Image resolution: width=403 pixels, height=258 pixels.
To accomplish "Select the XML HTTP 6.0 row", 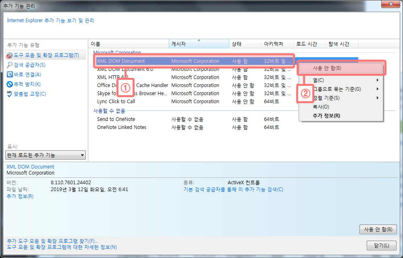I will click(x=194, y=77).
